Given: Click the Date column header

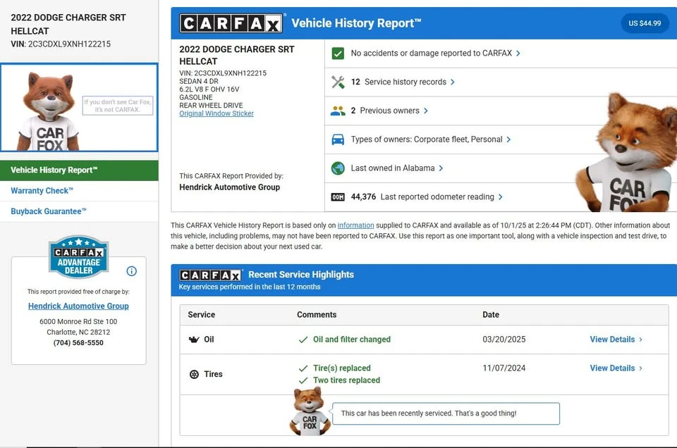Looking at the screenshot, I should tap(491, 315).
